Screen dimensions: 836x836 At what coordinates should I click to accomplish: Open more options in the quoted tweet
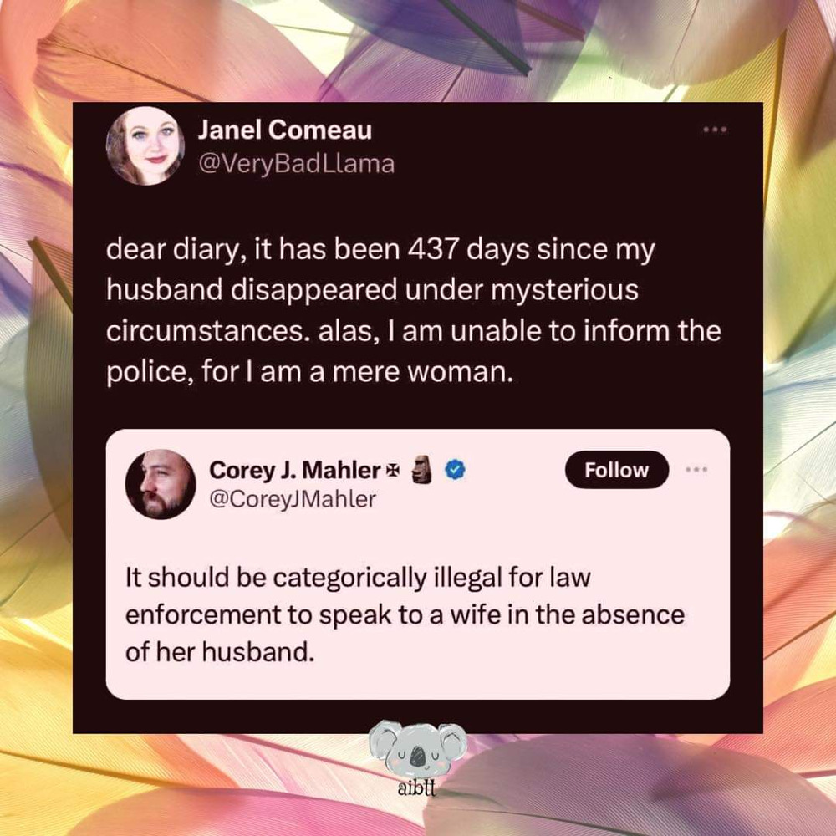pyautogui.click(x=696, y=470)
